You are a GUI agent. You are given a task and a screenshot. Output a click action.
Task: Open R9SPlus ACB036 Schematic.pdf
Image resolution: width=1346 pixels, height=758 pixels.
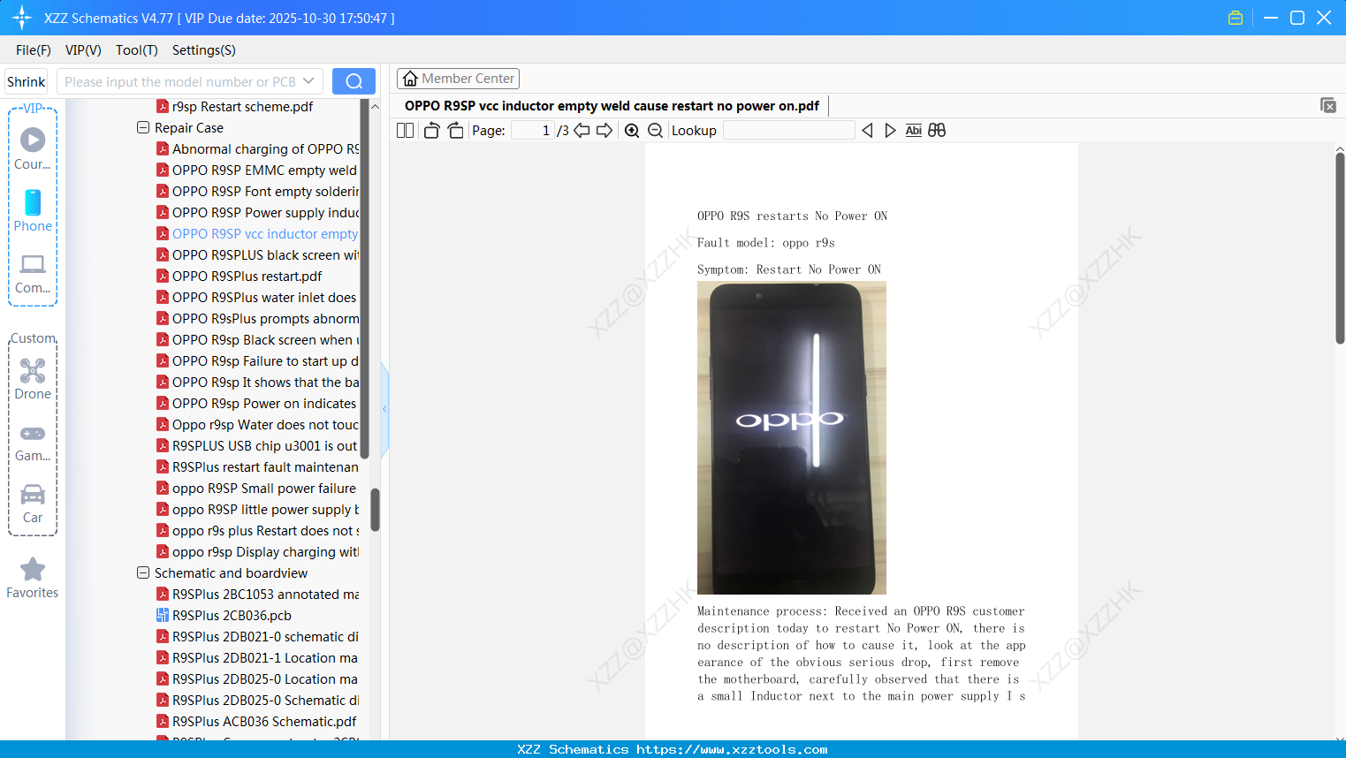(256, 721)
